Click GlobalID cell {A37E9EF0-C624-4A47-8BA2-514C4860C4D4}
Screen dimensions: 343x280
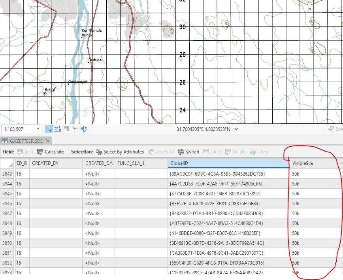(228, 223)
